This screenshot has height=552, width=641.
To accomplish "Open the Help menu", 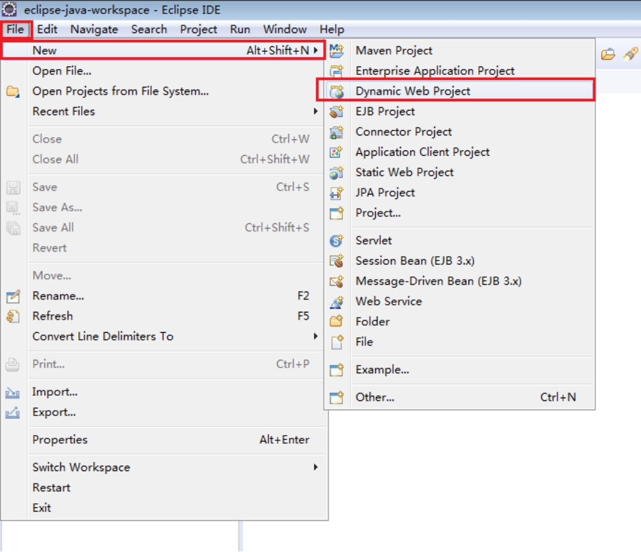I will click(332, 30).
